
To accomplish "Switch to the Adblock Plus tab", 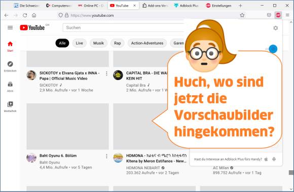I will (x=186, y=6).
